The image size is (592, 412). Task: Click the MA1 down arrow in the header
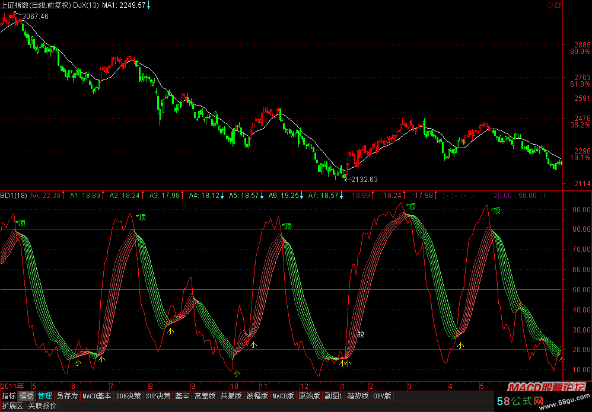(148, 5)
